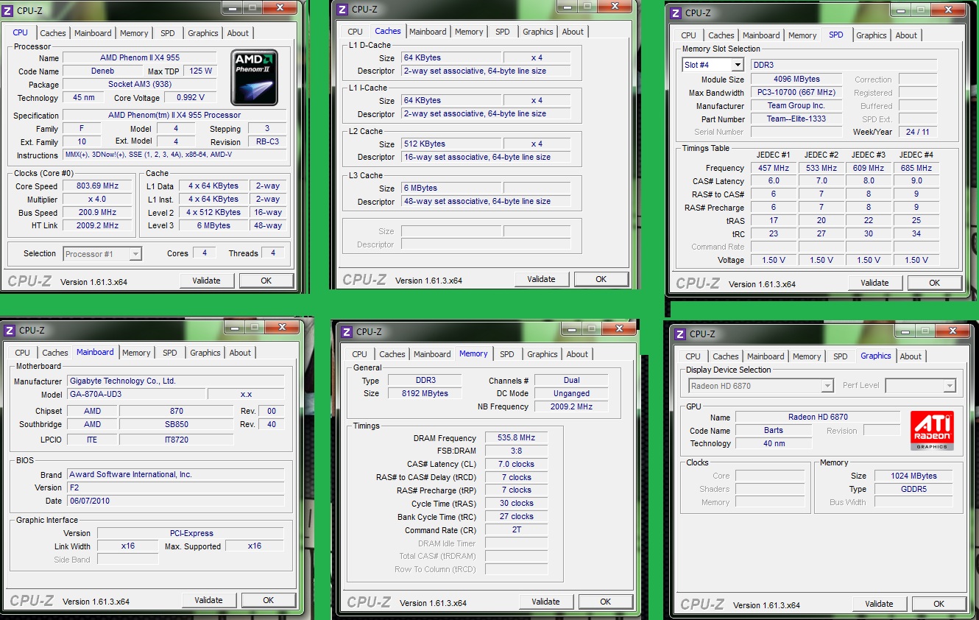This screenshot has width=979, height=620.
Task: Open the SPD tab in the Mainboard window
Action: click(x=169, y=353)
